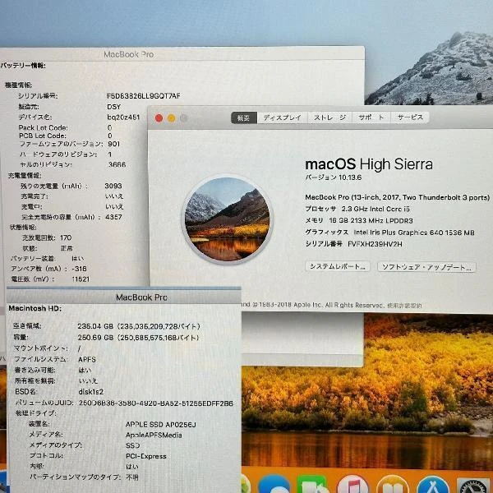Open the blue Messages icon in the Dock
493x493 pixels.
[x=274, y=485]
